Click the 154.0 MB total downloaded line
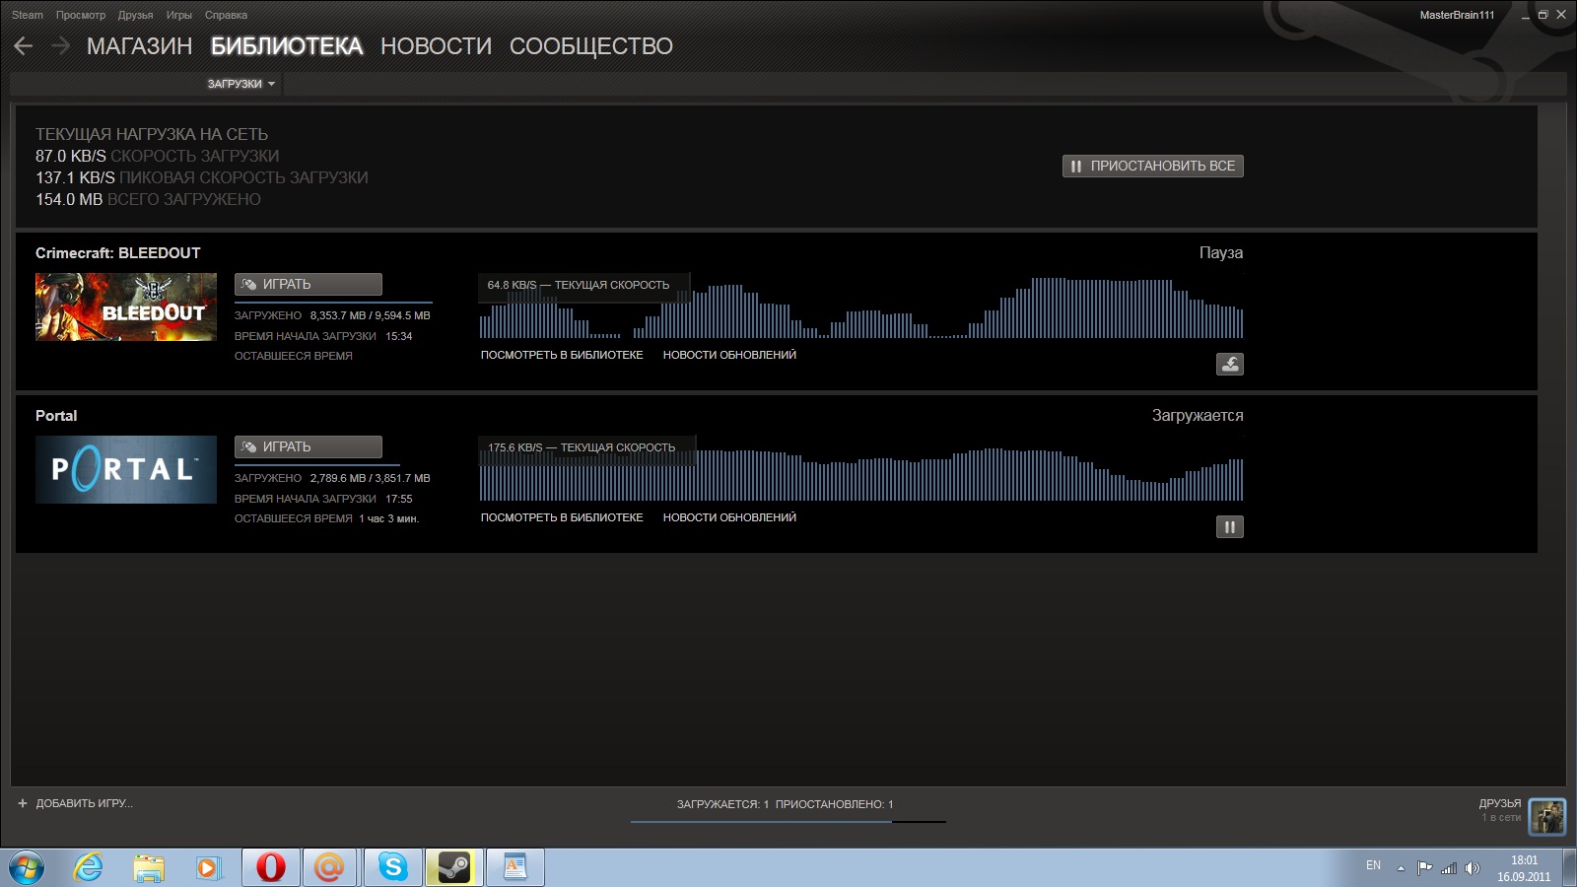The width and height of the screenshot is (1577, 887). coord(149,199)
